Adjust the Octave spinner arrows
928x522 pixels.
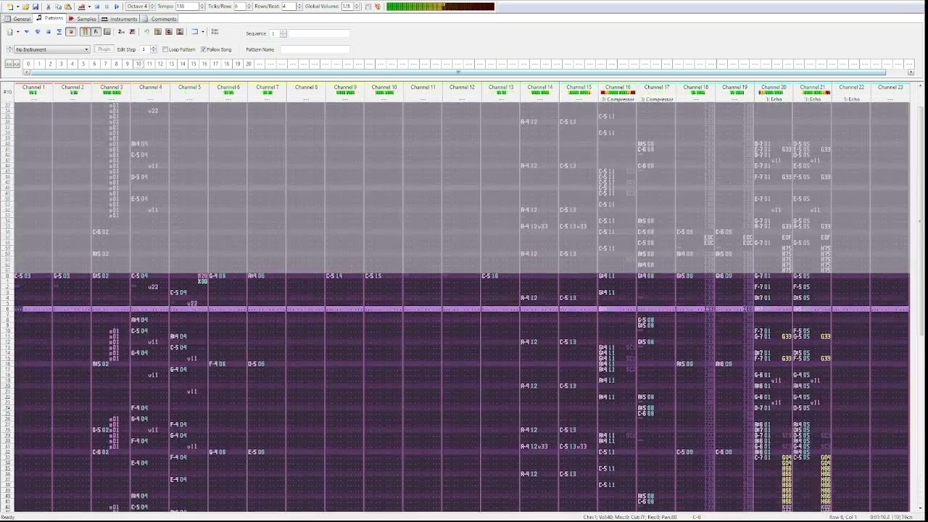(152, 7)
